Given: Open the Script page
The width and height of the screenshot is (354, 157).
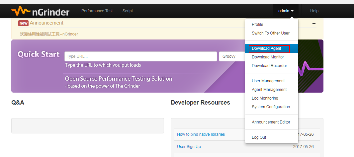Looking at the screenshot, I should pos(128,11).
